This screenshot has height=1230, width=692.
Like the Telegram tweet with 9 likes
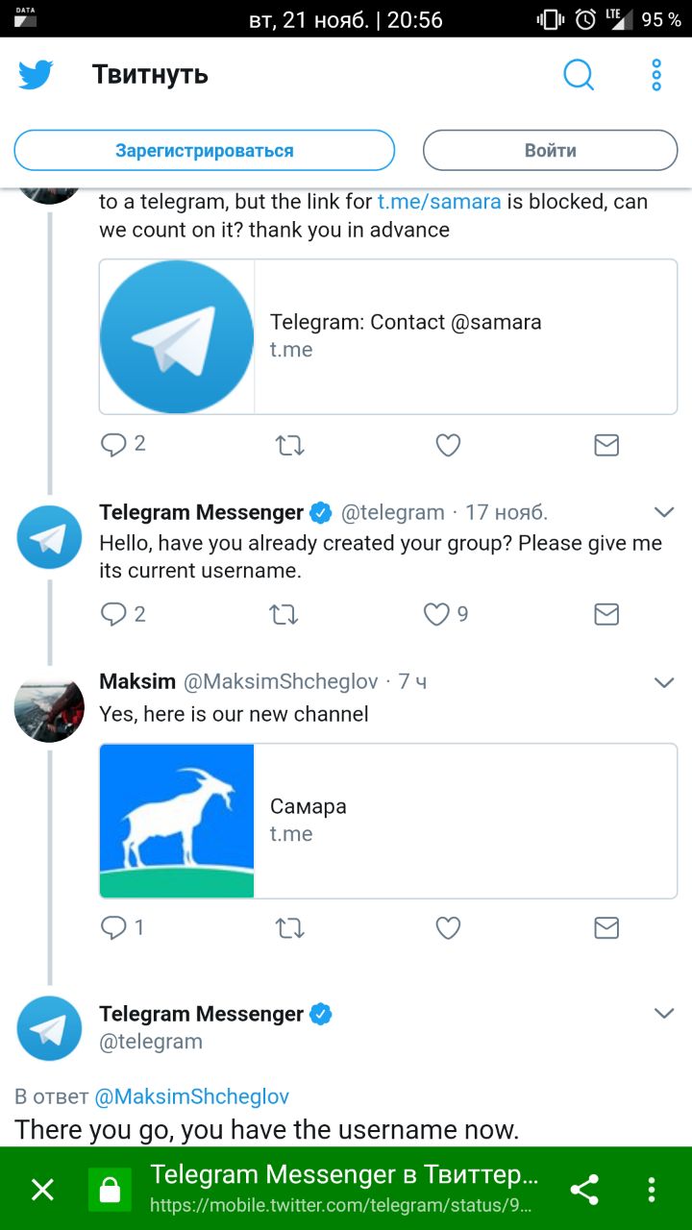(x=437, y=614)
